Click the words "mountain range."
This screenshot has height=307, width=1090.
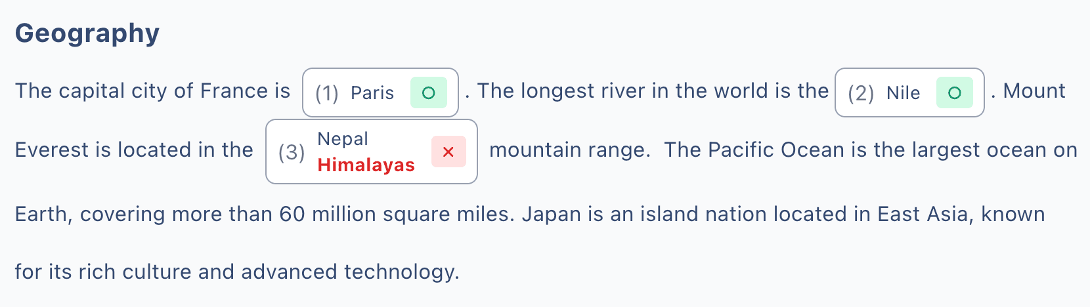click(x=569, y=150)
